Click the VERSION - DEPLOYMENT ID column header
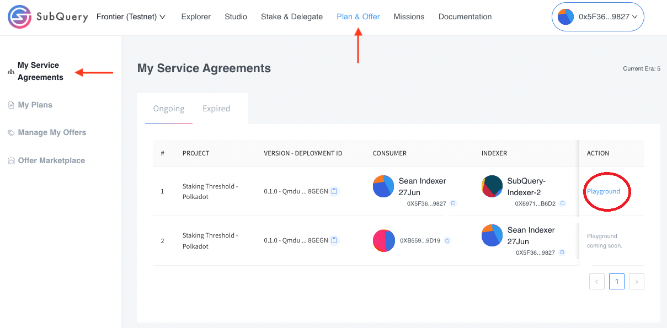Viewport: 667px width, 328px height. (x=303, y=153)
